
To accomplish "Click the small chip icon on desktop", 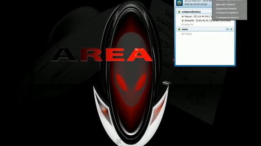I will 167,83.
